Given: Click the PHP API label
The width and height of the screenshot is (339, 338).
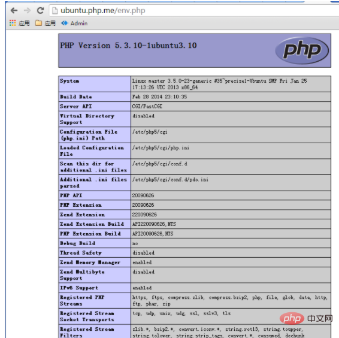Looking at the screenshot, I should click(x=71, y=195).
